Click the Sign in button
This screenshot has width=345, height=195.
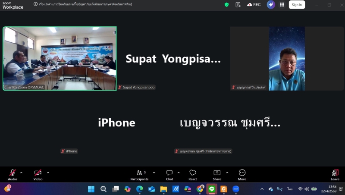coord(297,5)
